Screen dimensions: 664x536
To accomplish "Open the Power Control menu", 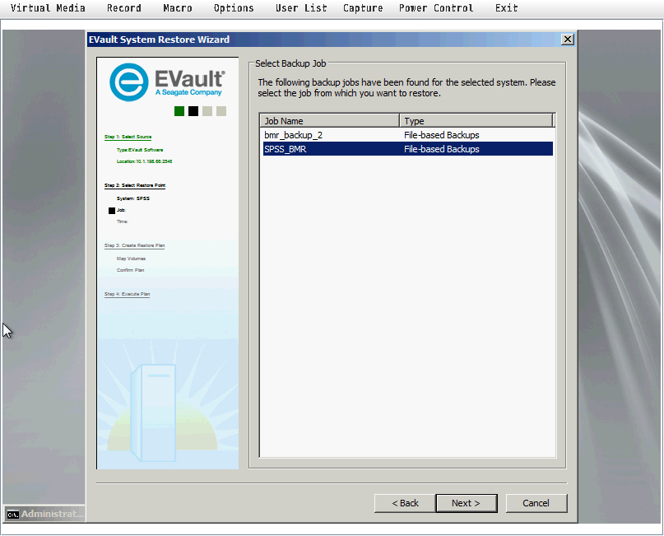I will coord(436,8).
